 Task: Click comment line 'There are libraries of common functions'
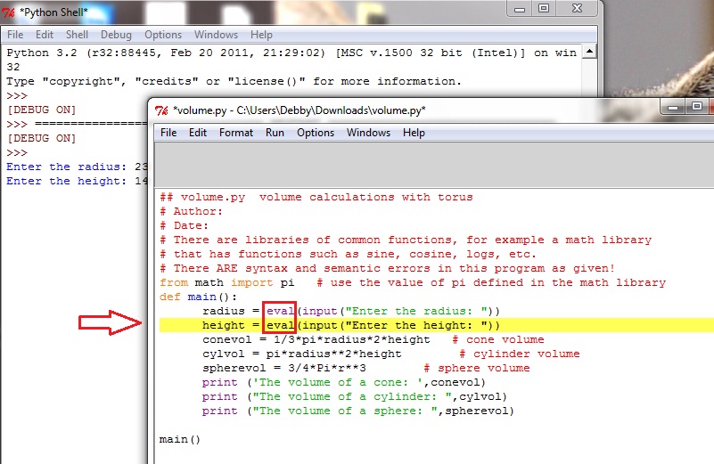pos(406,240)
